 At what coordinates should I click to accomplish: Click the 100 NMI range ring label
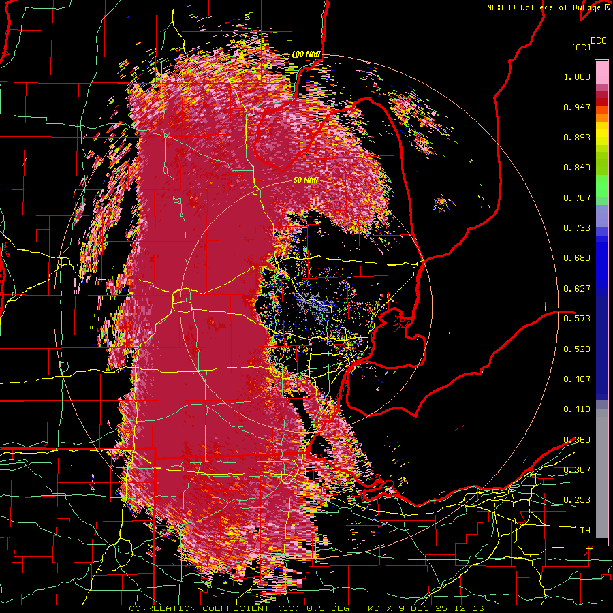point(306,54)
